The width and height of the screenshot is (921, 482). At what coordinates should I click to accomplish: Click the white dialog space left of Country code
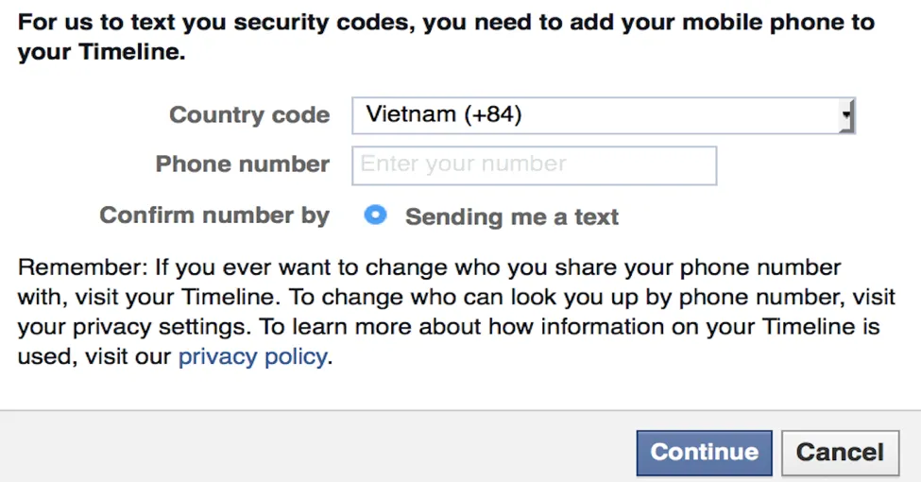[76, 142]
